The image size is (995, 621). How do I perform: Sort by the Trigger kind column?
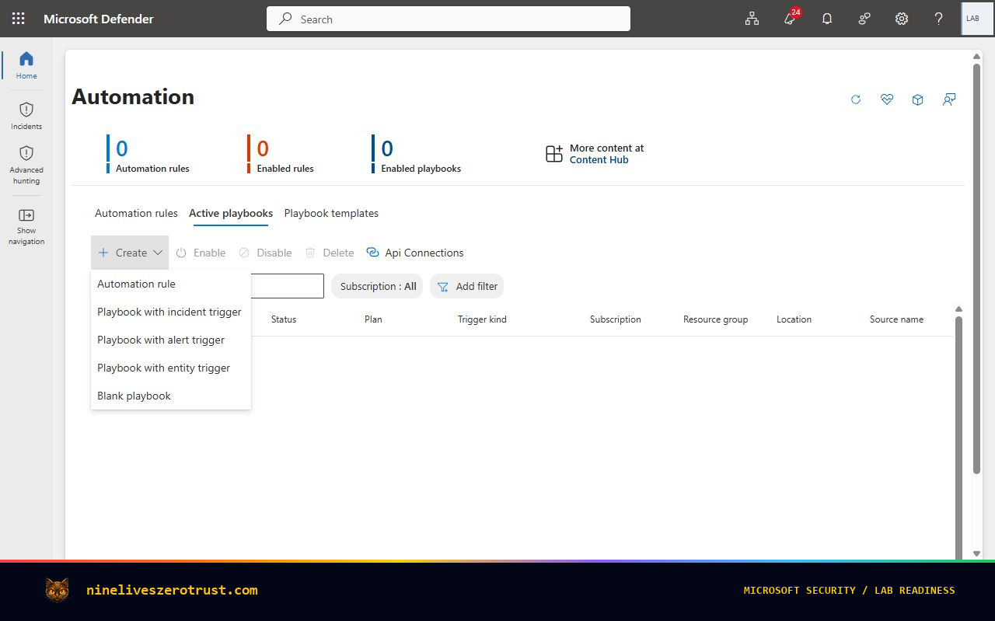pos(482,319)
